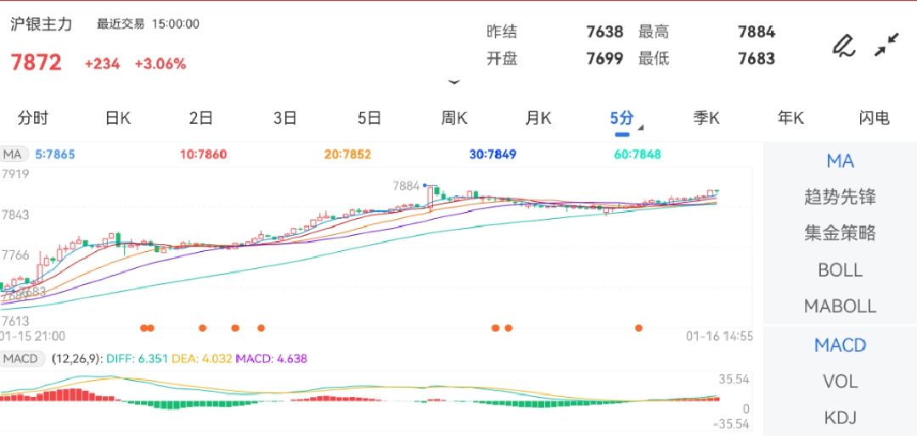The image size is (917, 436).
Task: Click the 7843 price axis label
Action: click(14, 215)
